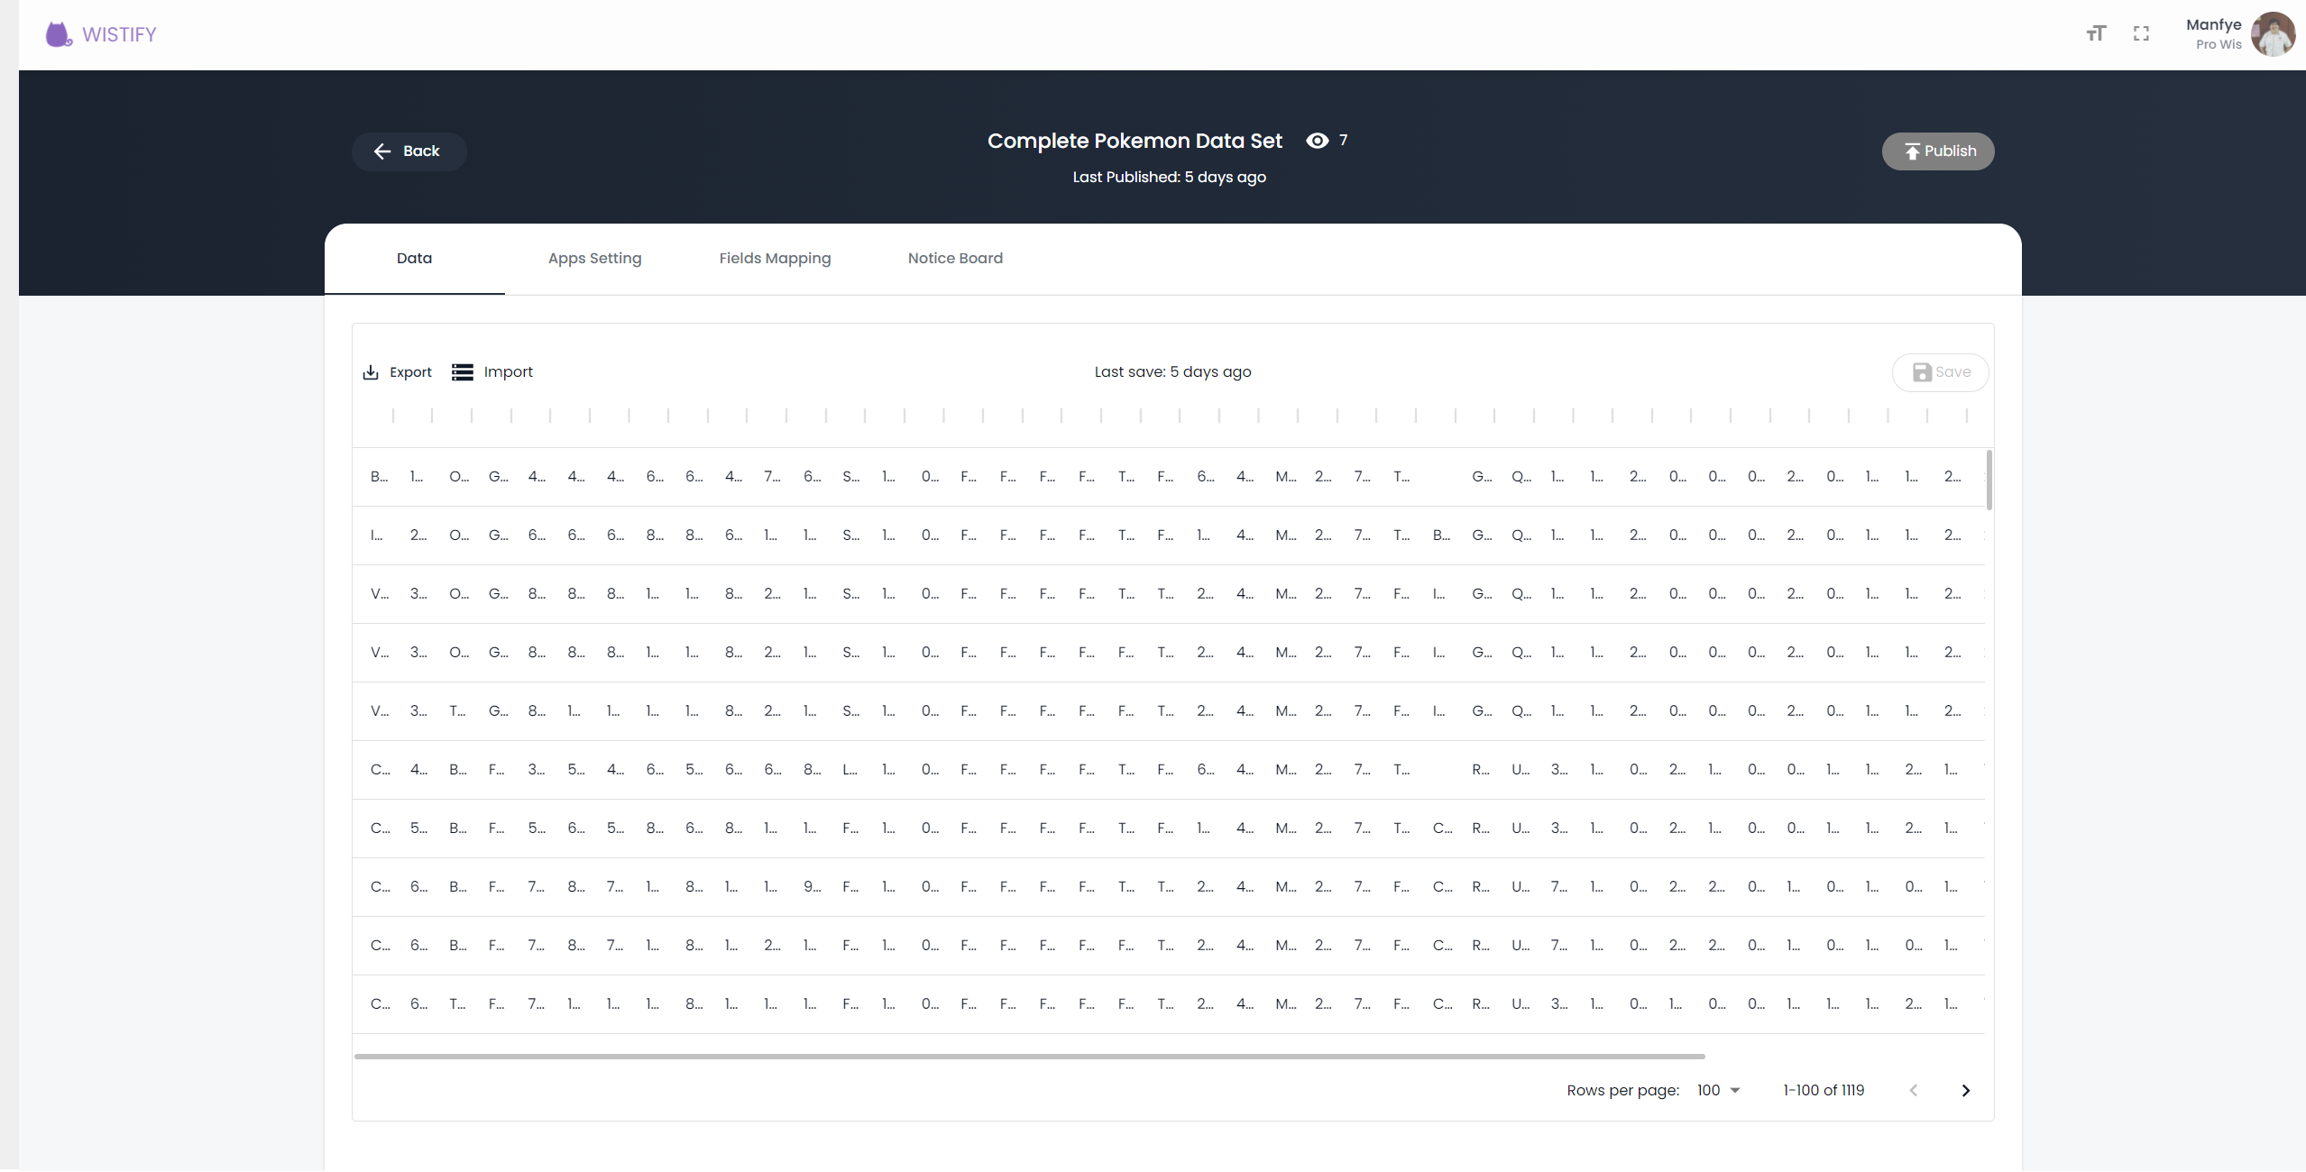
Task: Click the Publish button
Action: (1937, 151)
